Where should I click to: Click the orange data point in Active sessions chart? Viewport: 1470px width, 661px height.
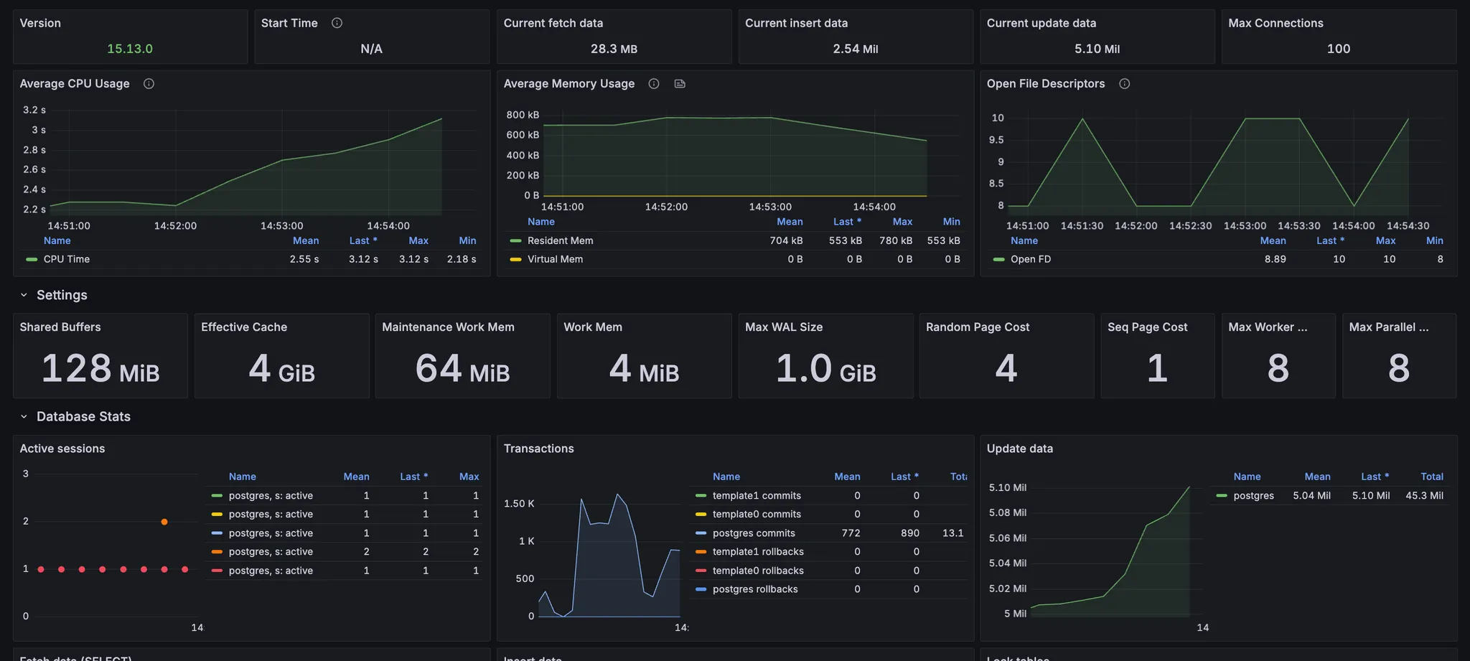pyautogui.click(x=164, y=522)
